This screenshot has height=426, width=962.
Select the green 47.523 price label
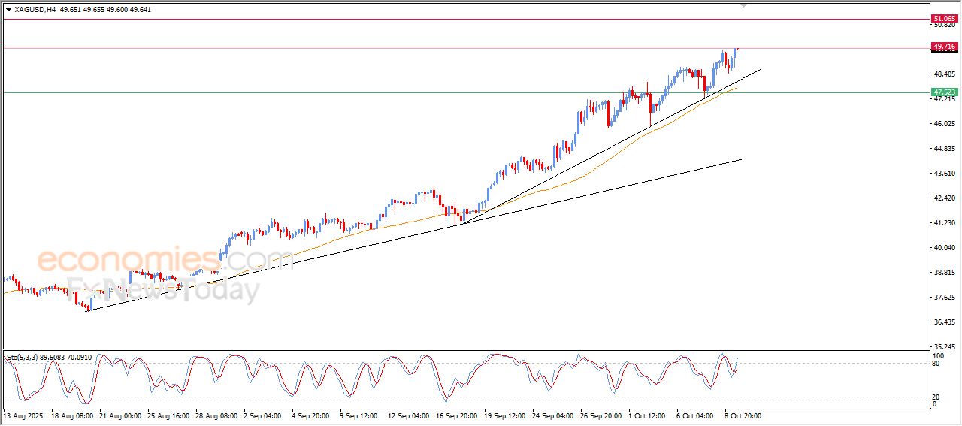pyautogui.click(x=943, y=92)
